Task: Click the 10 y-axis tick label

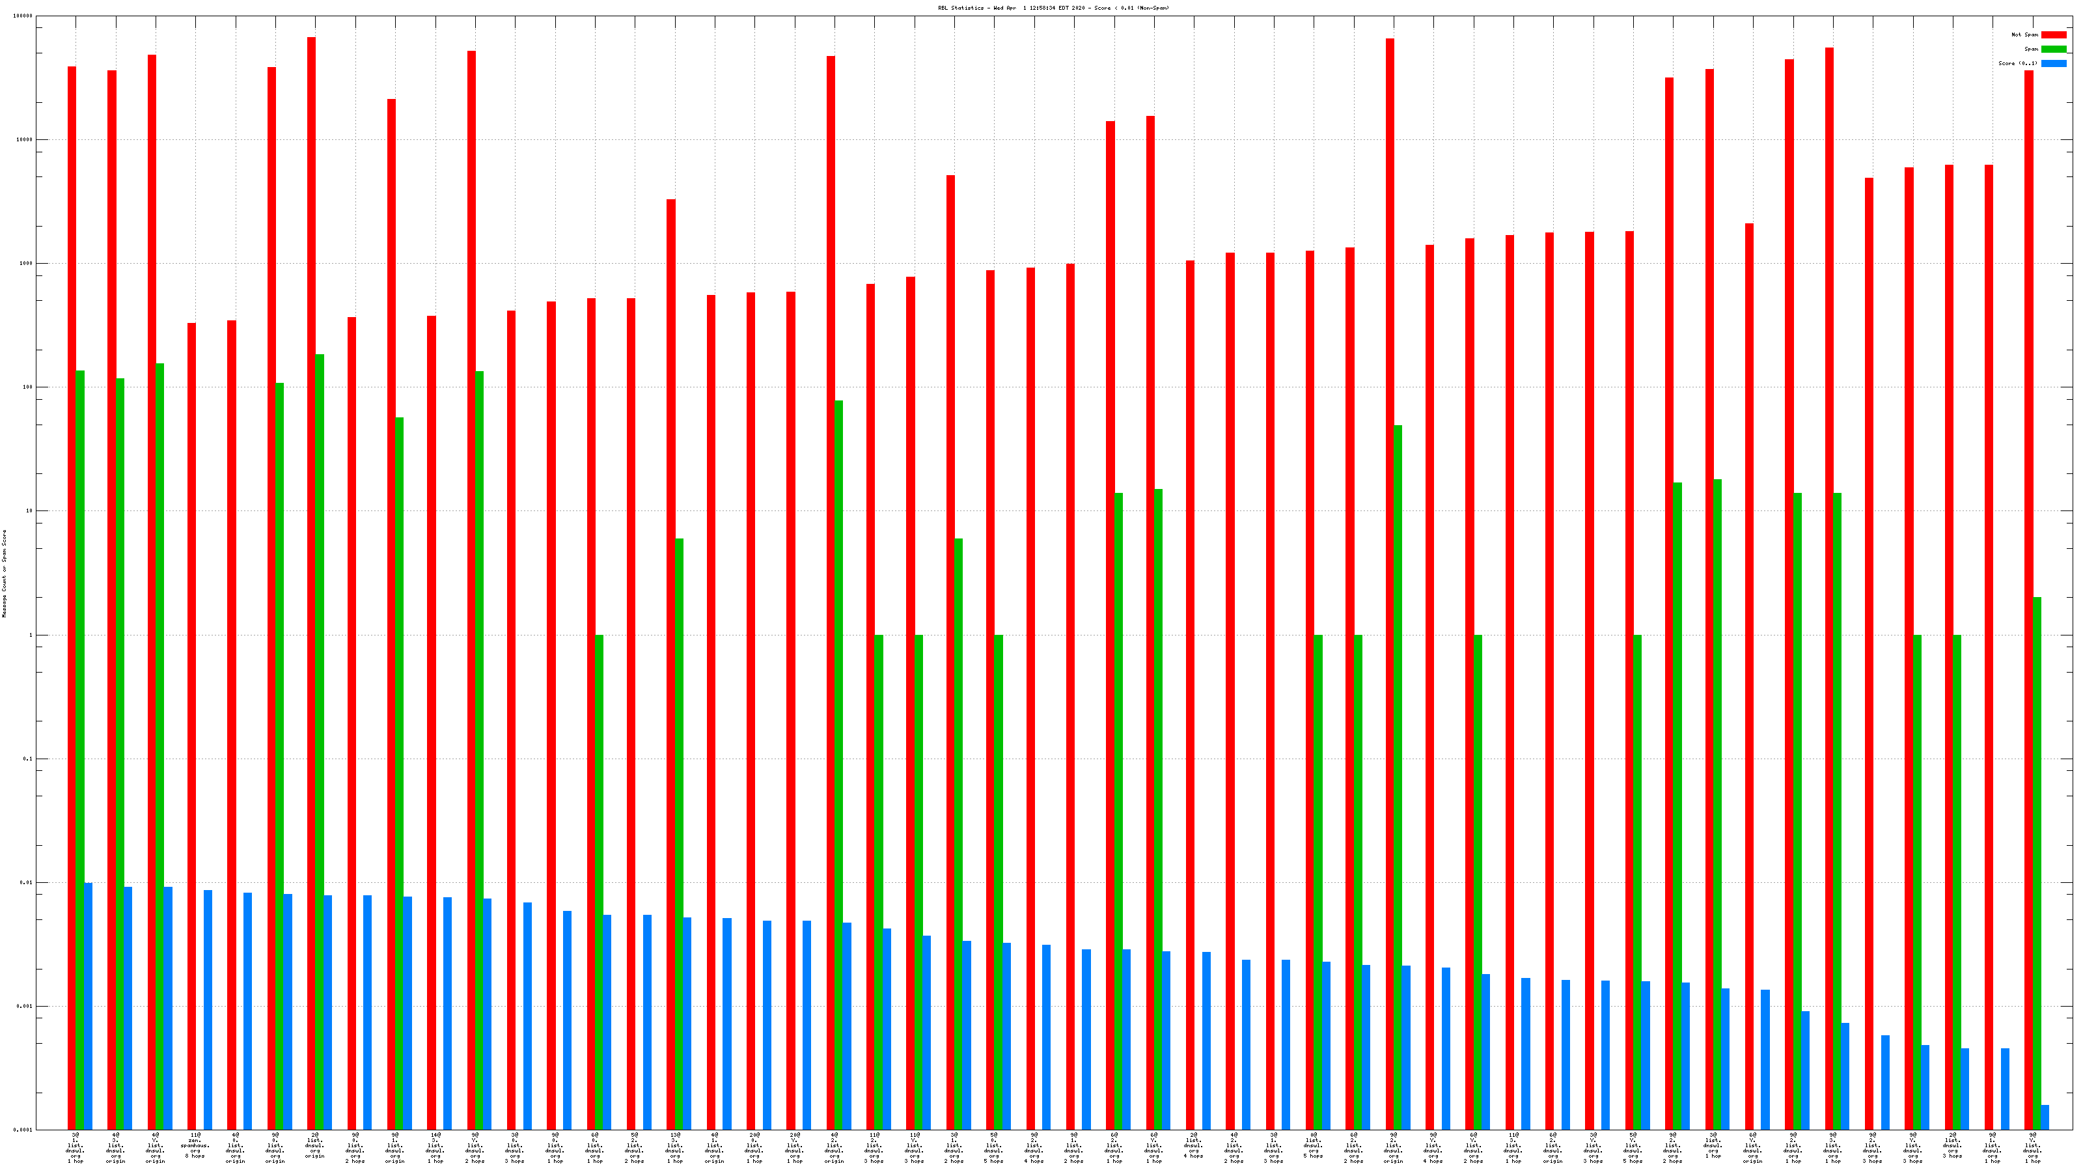Action: coord(29,511)
